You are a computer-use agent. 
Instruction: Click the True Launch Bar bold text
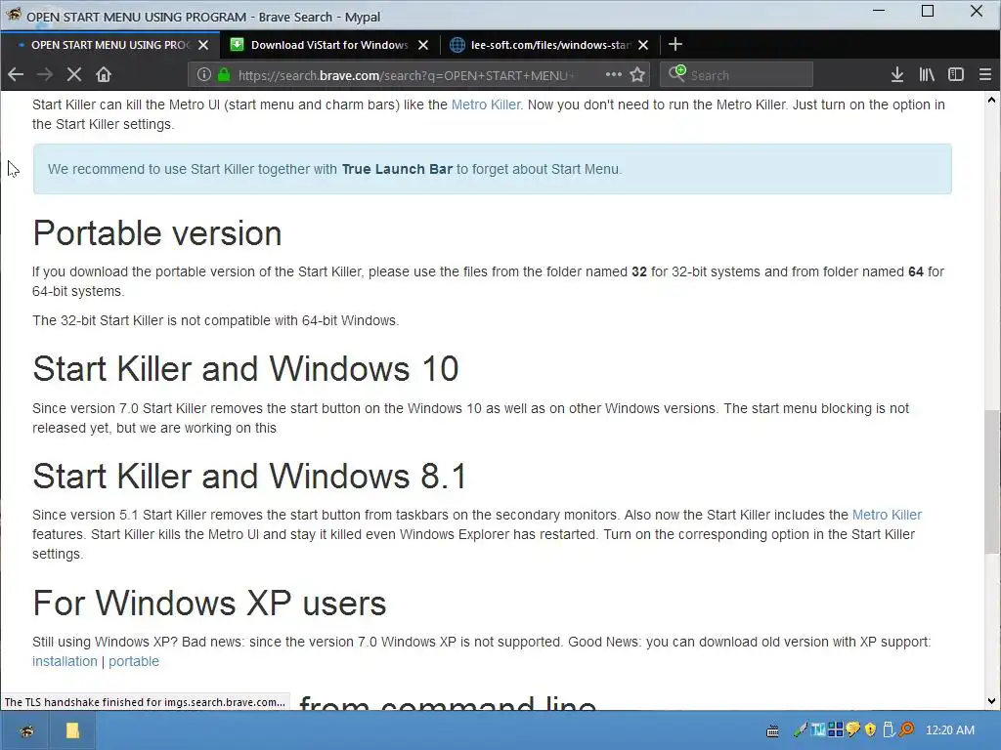click(x=397, y=169)
